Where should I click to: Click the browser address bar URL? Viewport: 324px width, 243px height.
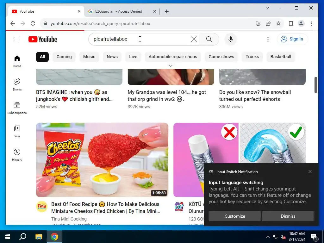click(100, 23)
